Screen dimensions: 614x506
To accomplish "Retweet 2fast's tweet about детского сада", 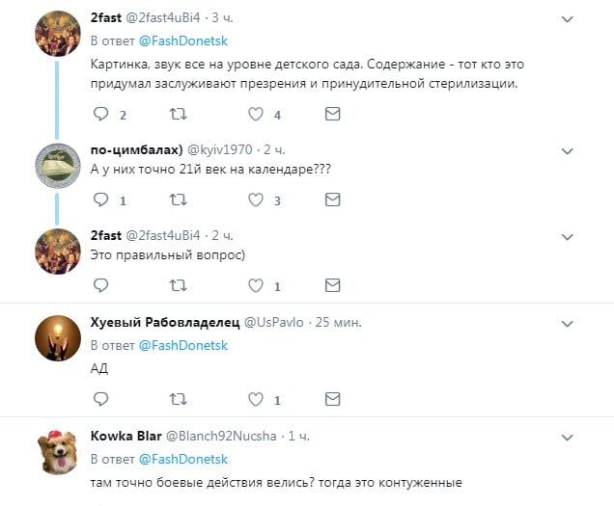I will tap(179, 115).
